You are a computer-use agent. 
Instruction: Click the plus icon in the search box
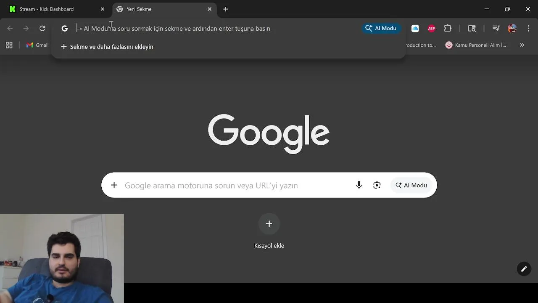pos(114,185)
